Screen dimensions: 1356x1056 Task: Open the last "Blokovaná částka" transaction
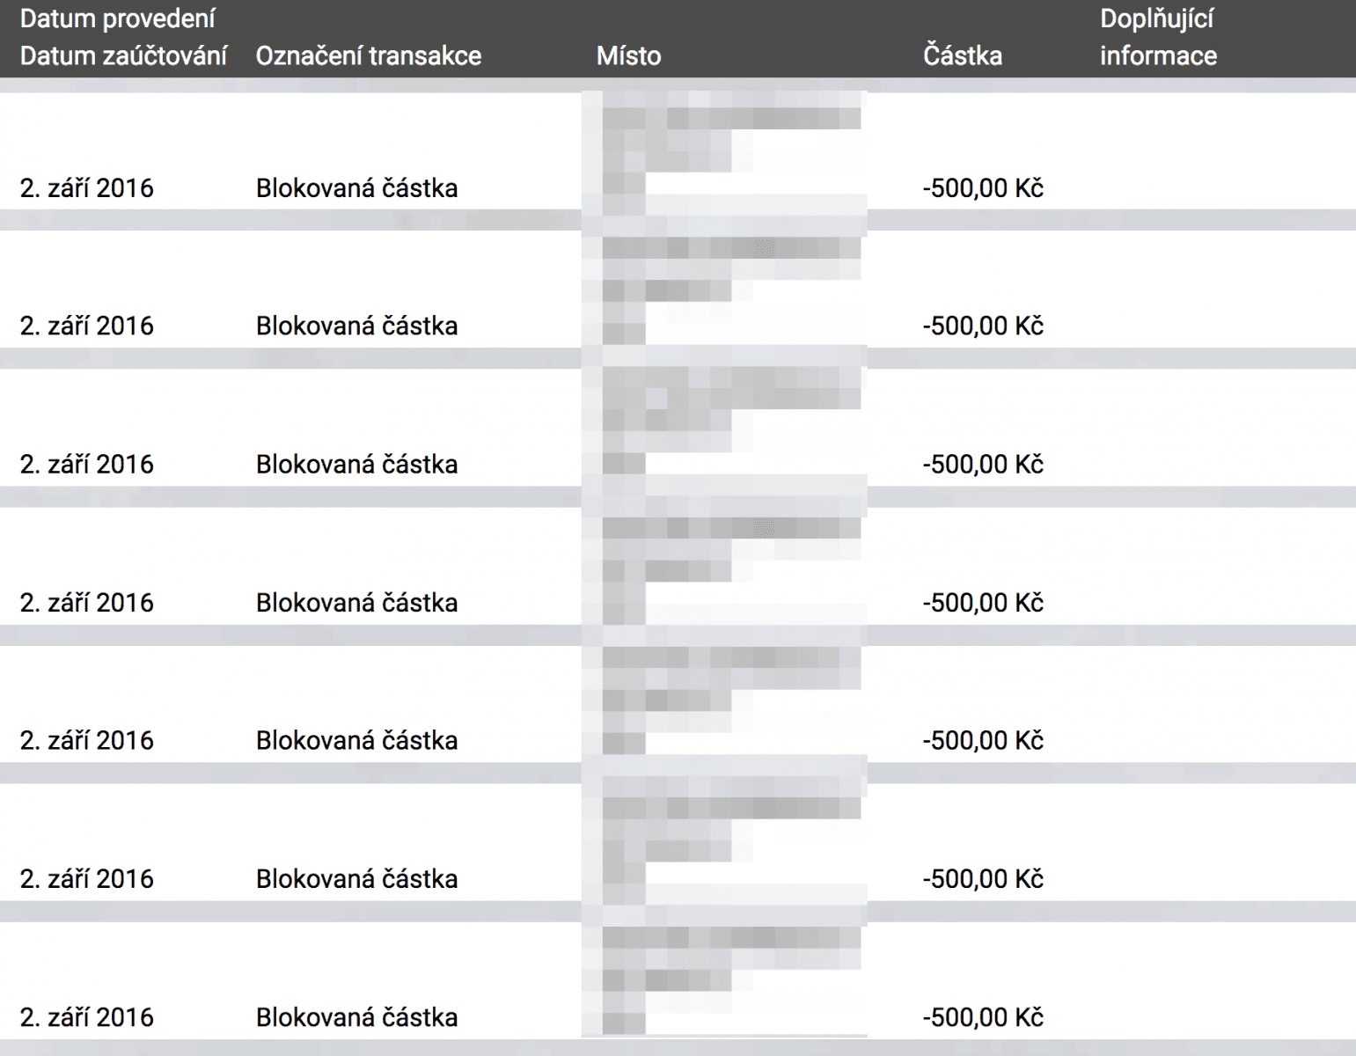(x=356, y=1017)
